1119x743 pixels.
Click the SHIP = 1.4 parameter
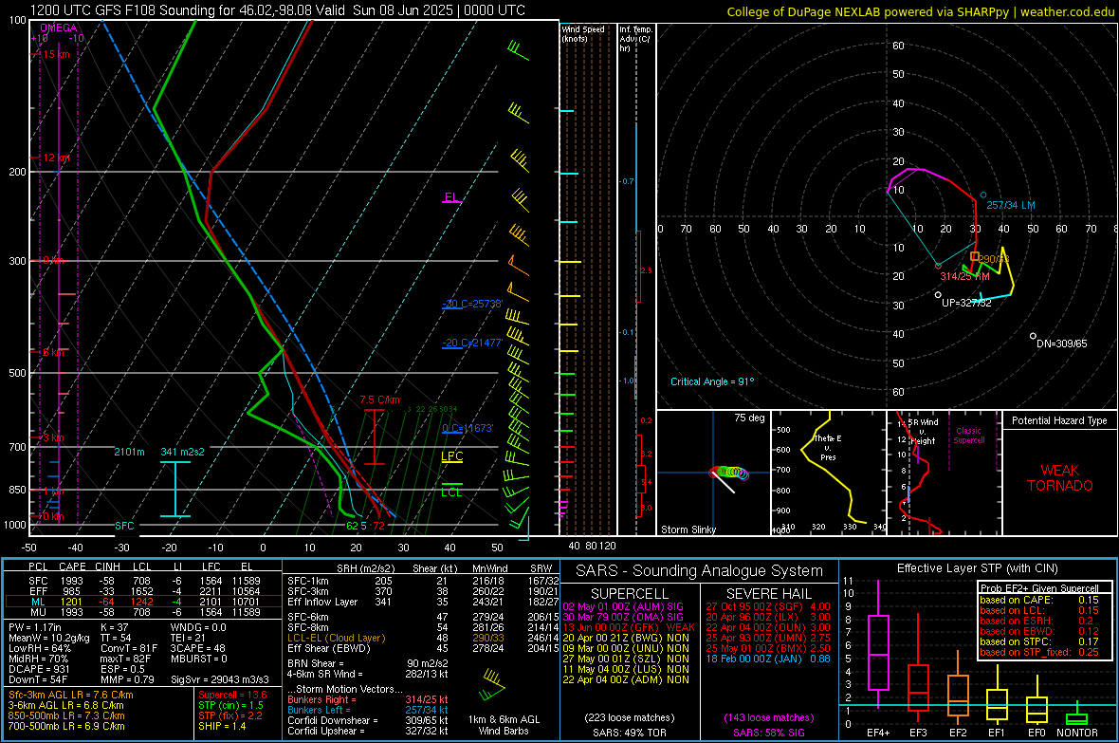point(222,726)
